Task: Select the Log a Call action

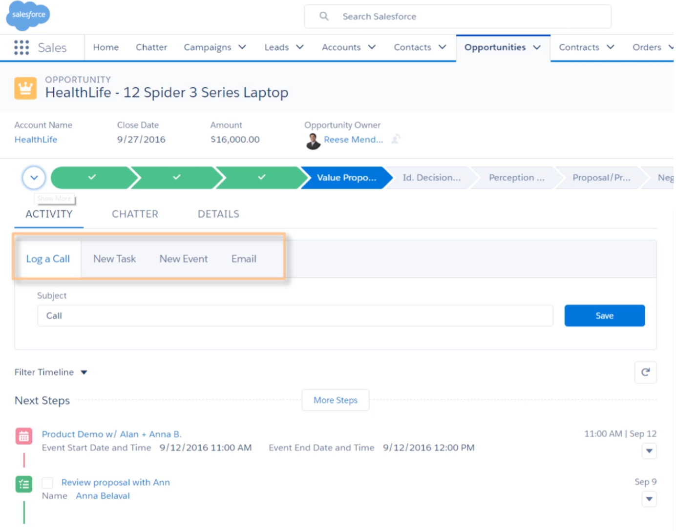Action: click(x=48, y=259)
